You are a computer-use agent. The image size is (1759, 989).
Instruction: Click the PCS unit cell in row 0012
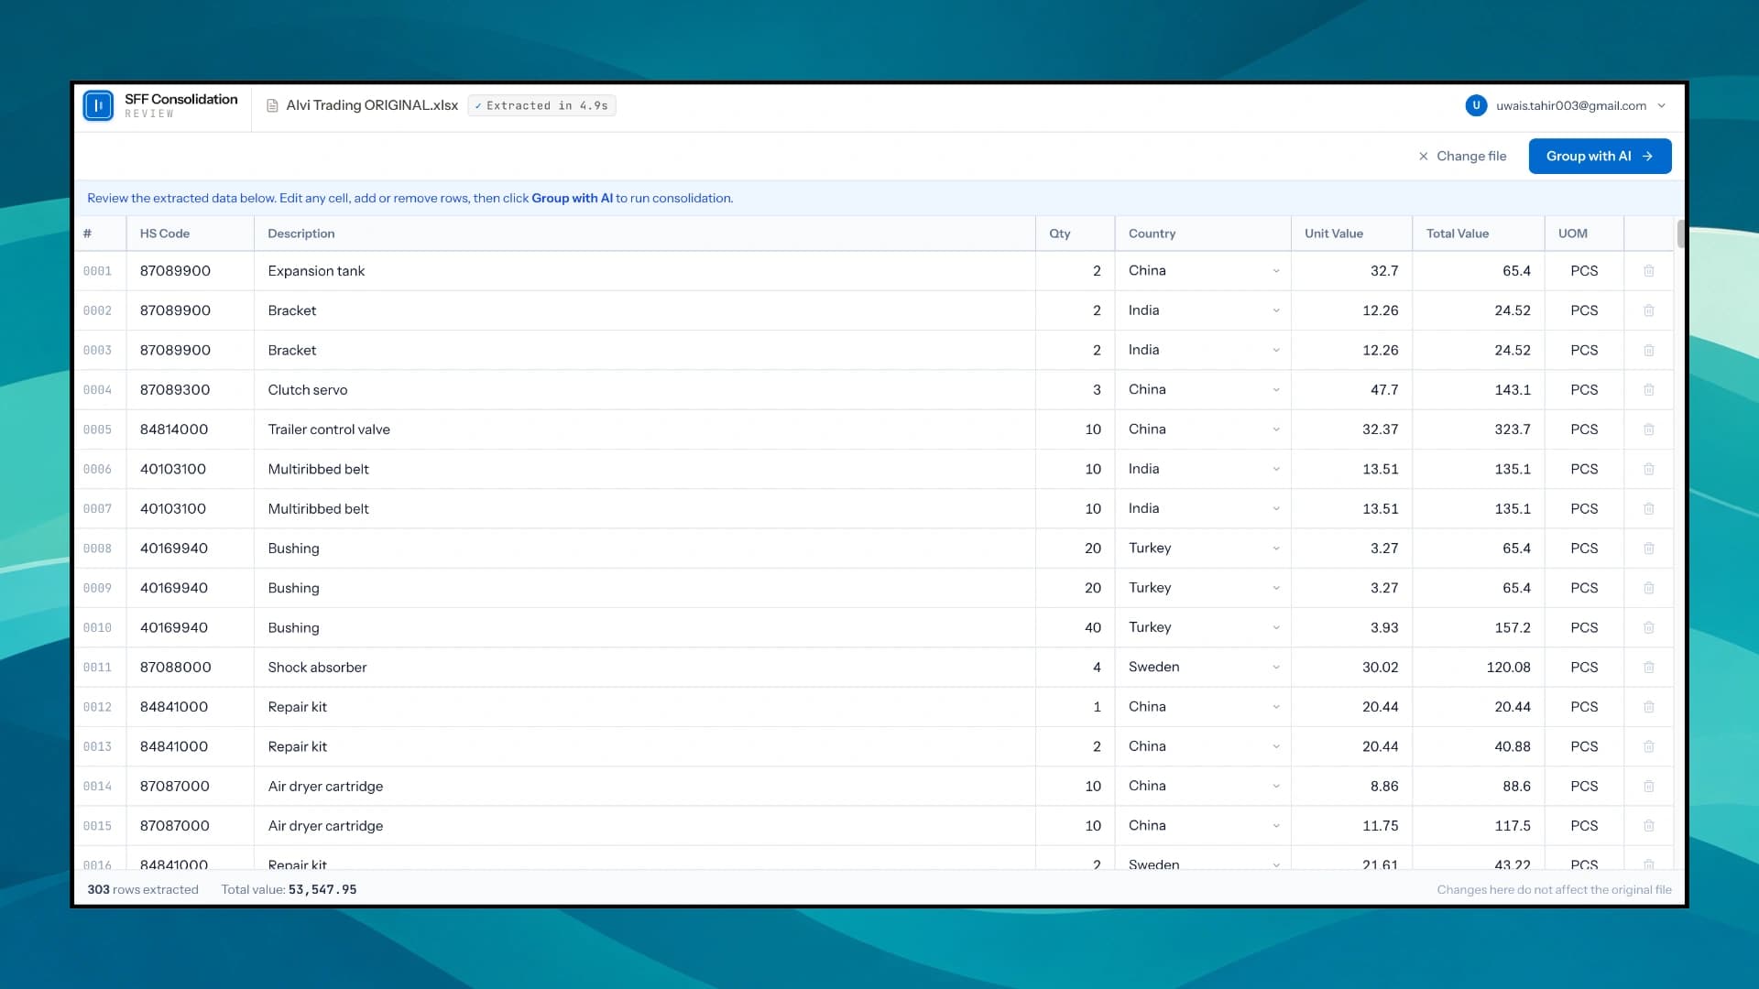pyautogui.click(x=1584, y=707)
